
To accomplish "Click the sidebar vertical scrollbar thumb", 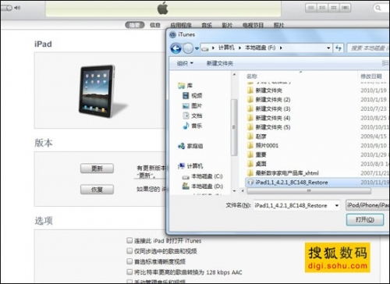I will click(234, 127).
